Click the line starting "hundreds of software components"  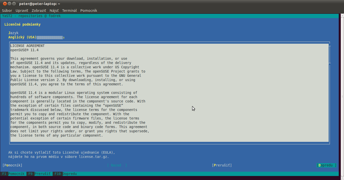[74, 97]
